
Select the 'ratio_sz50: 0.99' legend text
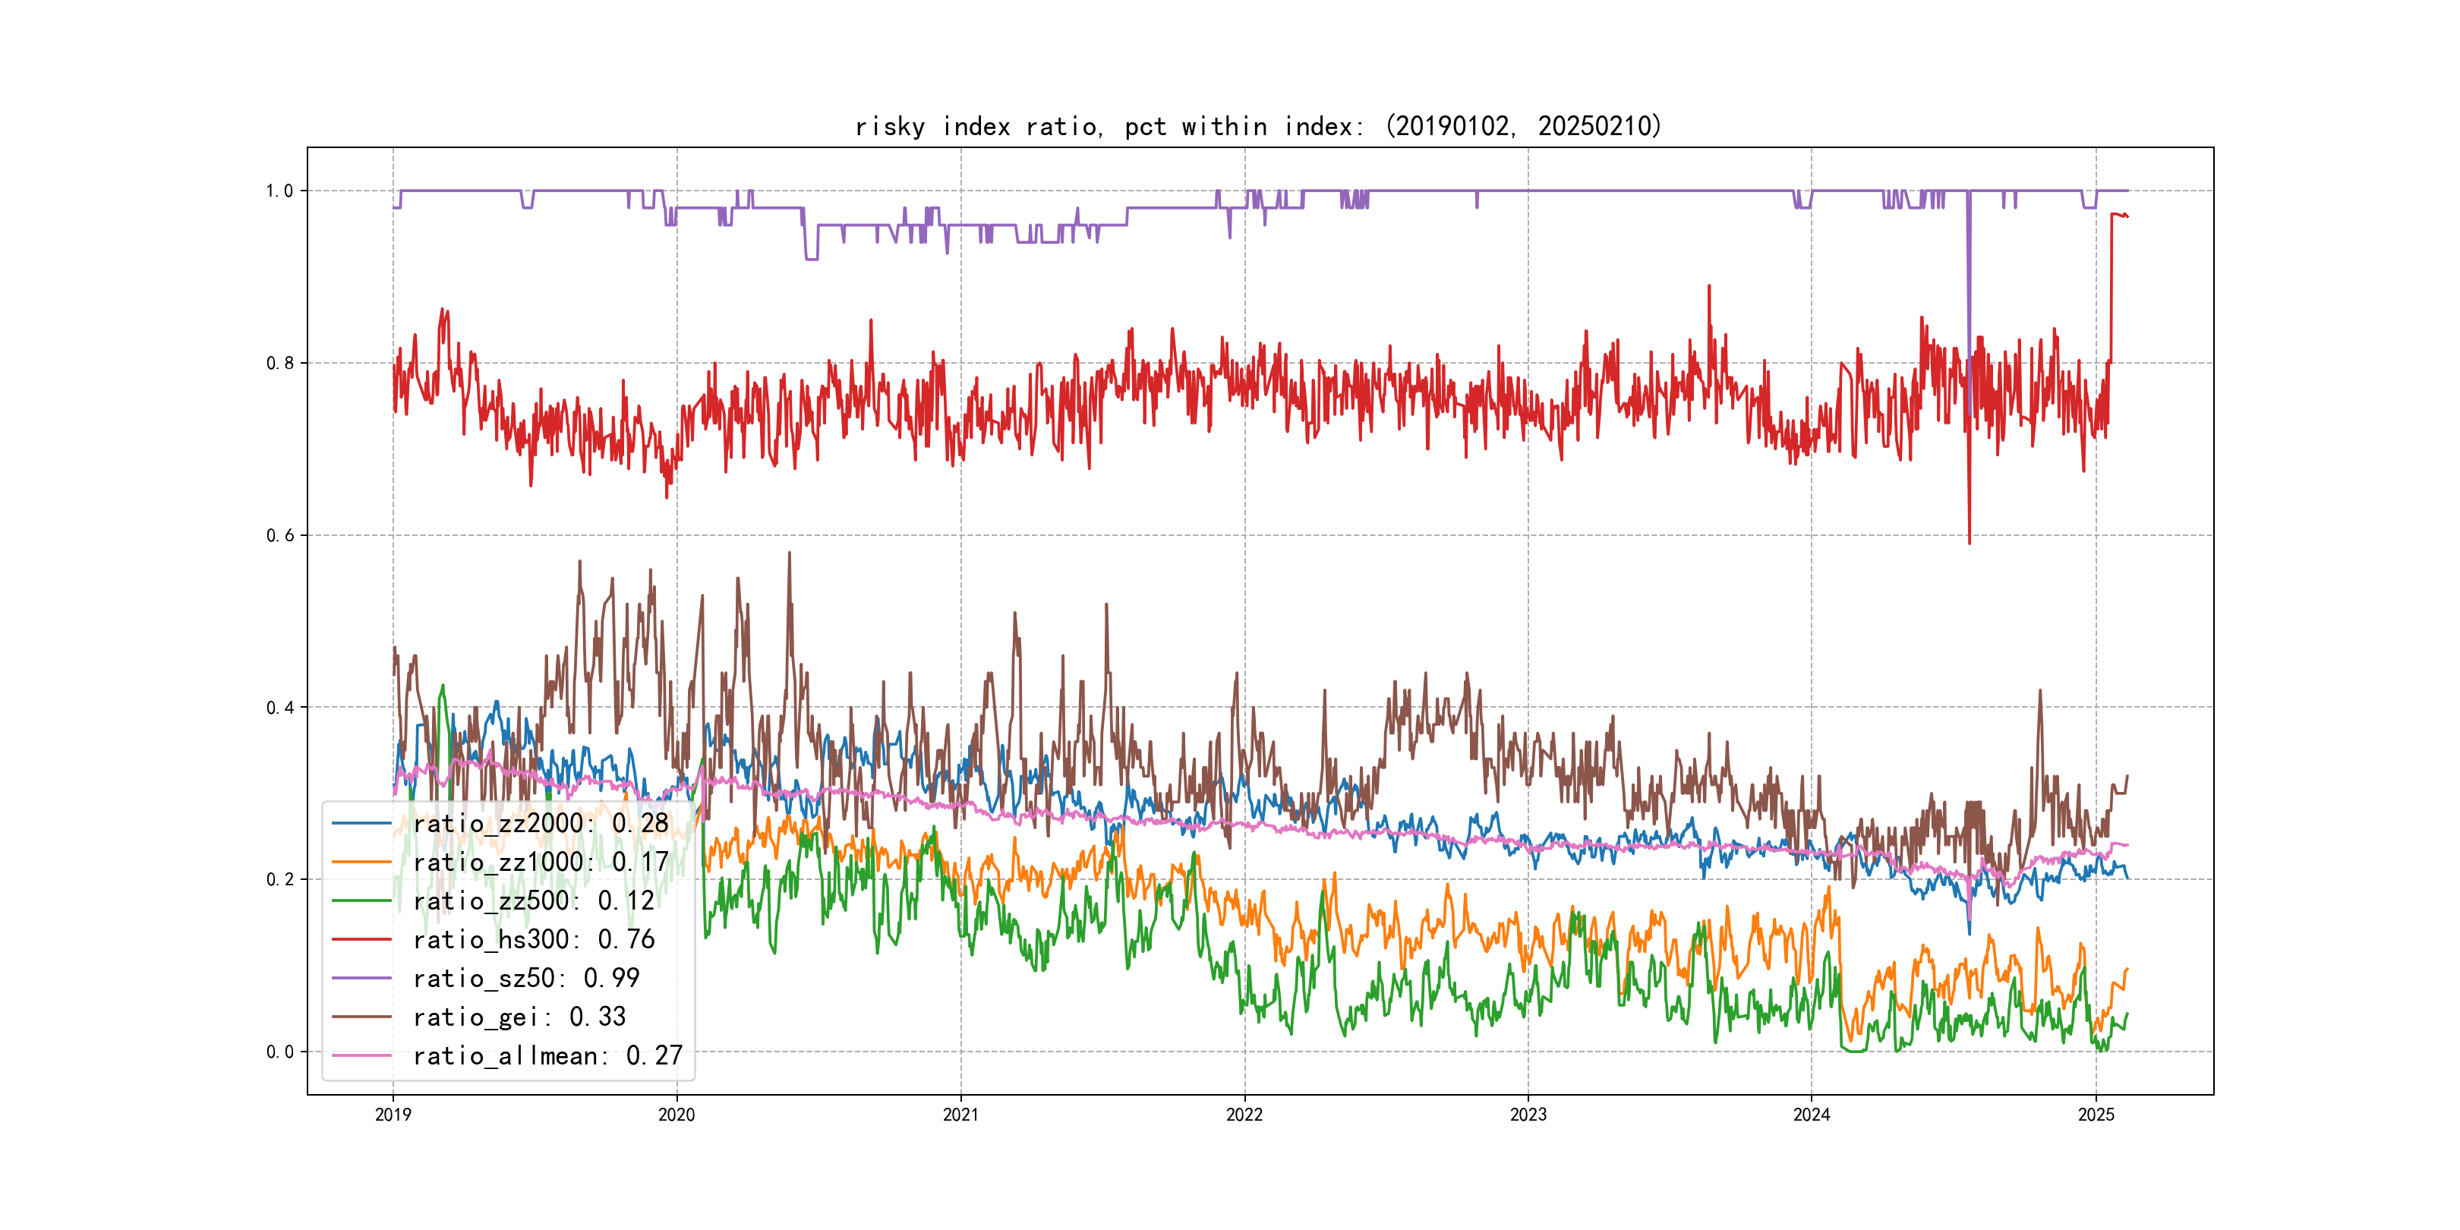[x=526, y=978]
